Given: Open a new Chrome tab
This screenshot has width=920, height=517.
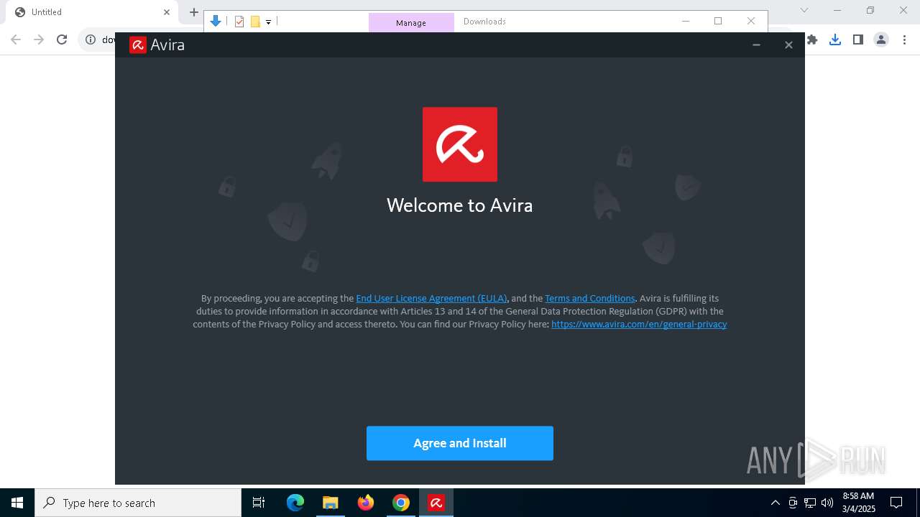Looking at the screenshot, I should (193, 12).
